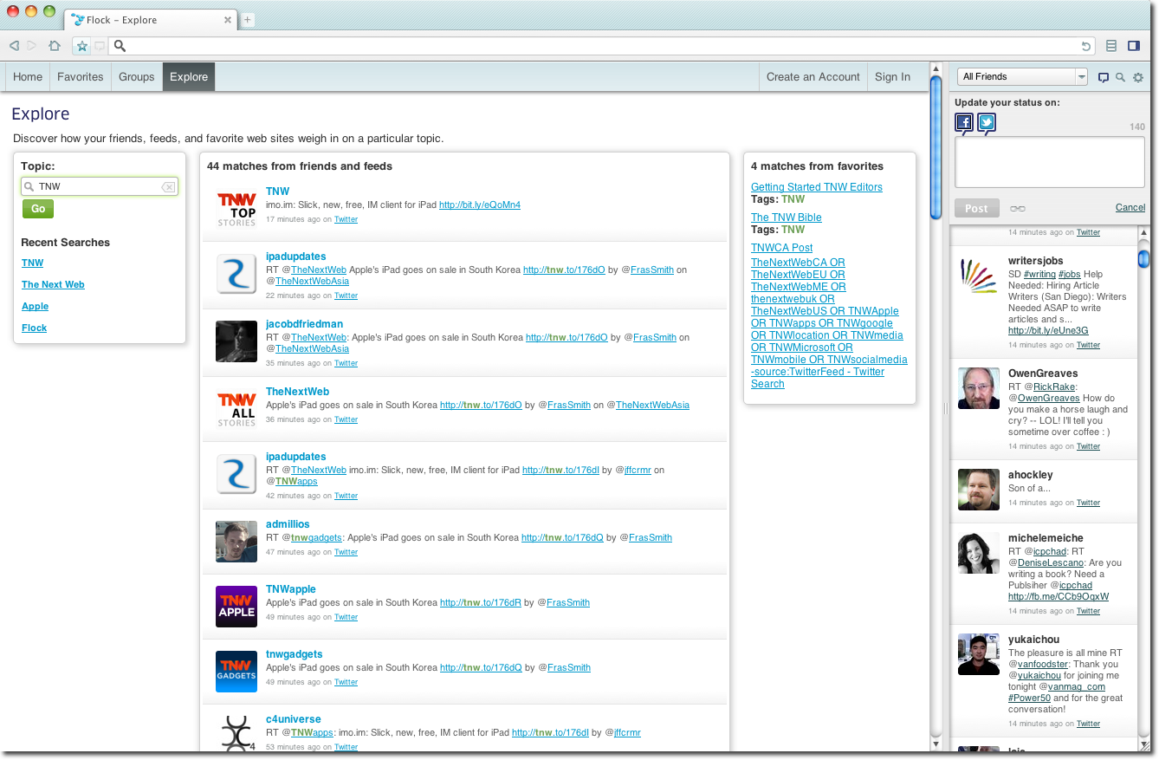Click the michelemeiche avatar in sidebar
1159x760 pixels.
click(x=979, y=553)
